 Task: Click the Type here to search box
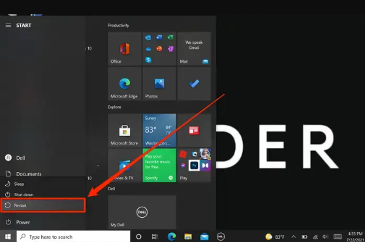pyautogui.click(x=73, y=237)
